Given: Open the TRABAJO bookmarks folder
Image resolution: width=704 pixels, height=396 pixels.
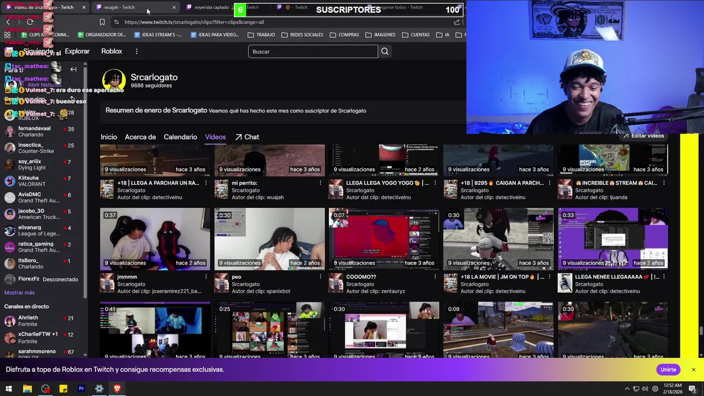Looking at the screenshot, I should (x=261, y=35).
